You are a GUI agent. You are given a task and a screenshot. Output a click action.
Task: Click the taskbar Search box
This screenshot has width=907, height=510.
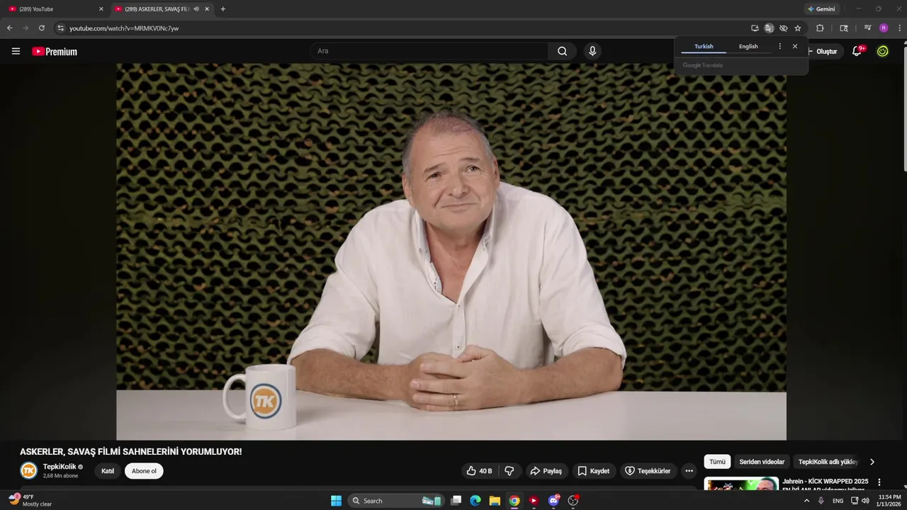pos(397,501)
